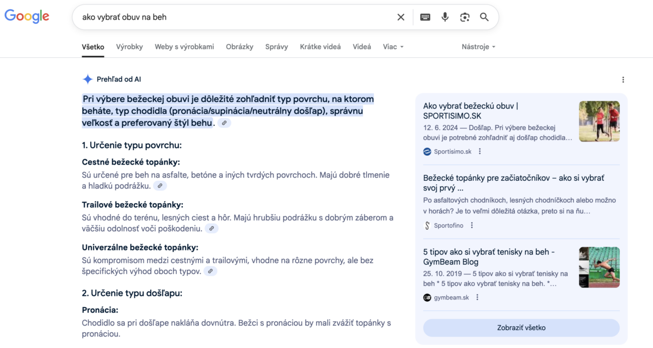This screenshot has width=653, height=348.
Task: Switch to the Správy tab
Action: click(x=276, y=47)
